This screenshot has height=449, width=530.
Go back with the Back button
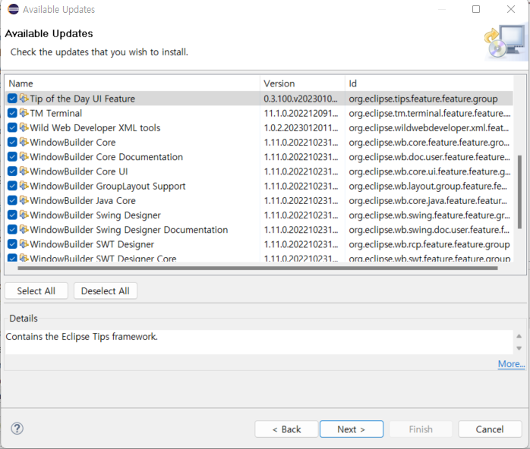(x=286, y=429)
